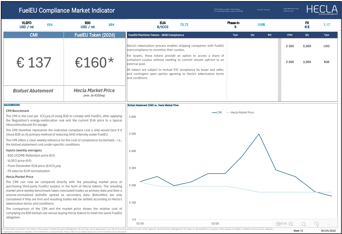Click the € 200 offer cell
This screenshot has height=234, width=342.
click(290, 62)
